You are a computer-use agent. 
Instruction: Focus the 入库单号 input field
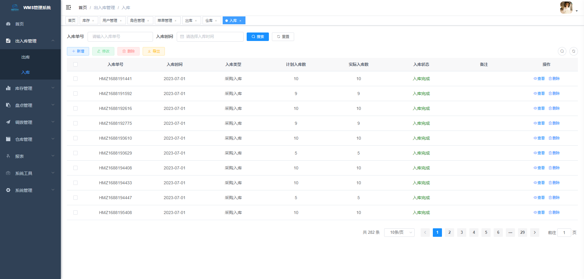click(x=120, y=36)
